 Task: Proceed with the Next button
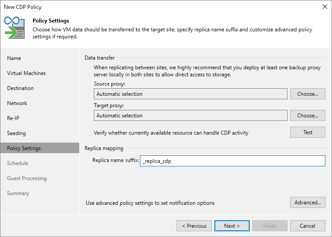[232, 226]
